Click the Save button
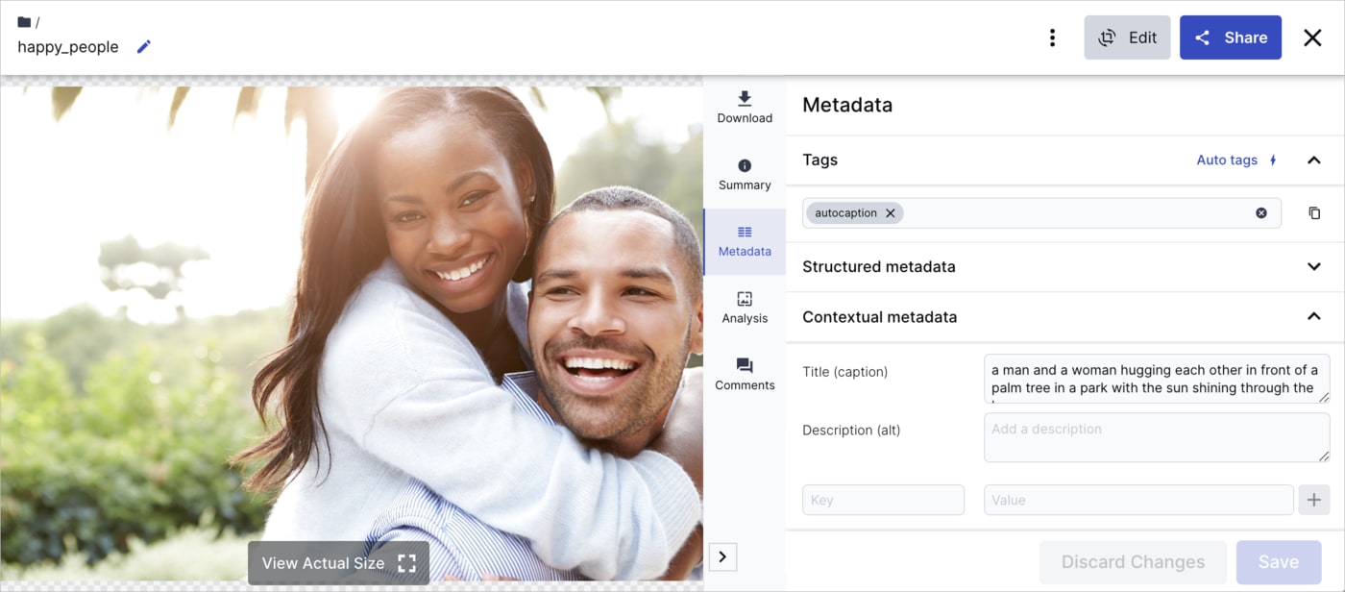1345x592 pixels. (1279, 562)
